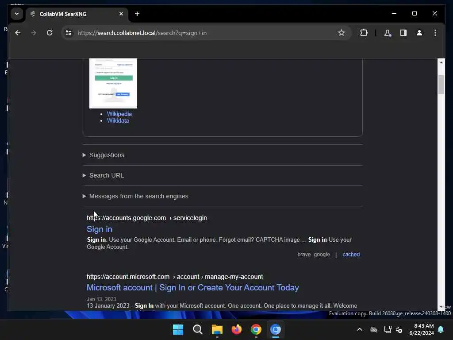Launch Firefox from the taskbar
Screen dimensions: 453x340
pyautogui.click(x=237, y=329)
